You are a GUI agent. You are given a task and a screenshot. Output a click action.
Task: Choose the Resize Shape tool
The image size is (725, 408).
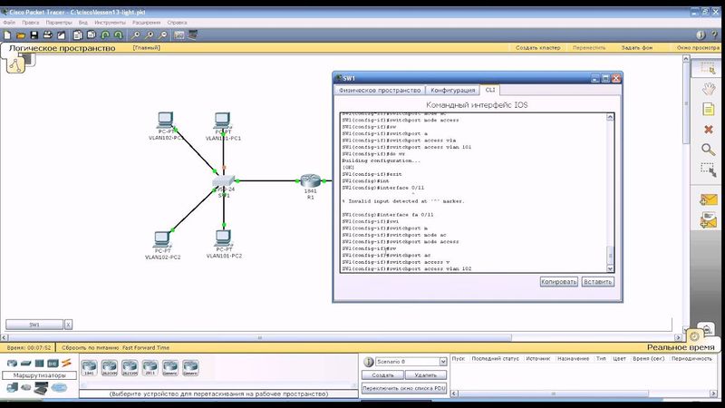pyautogui.click(x=708, y=170)
